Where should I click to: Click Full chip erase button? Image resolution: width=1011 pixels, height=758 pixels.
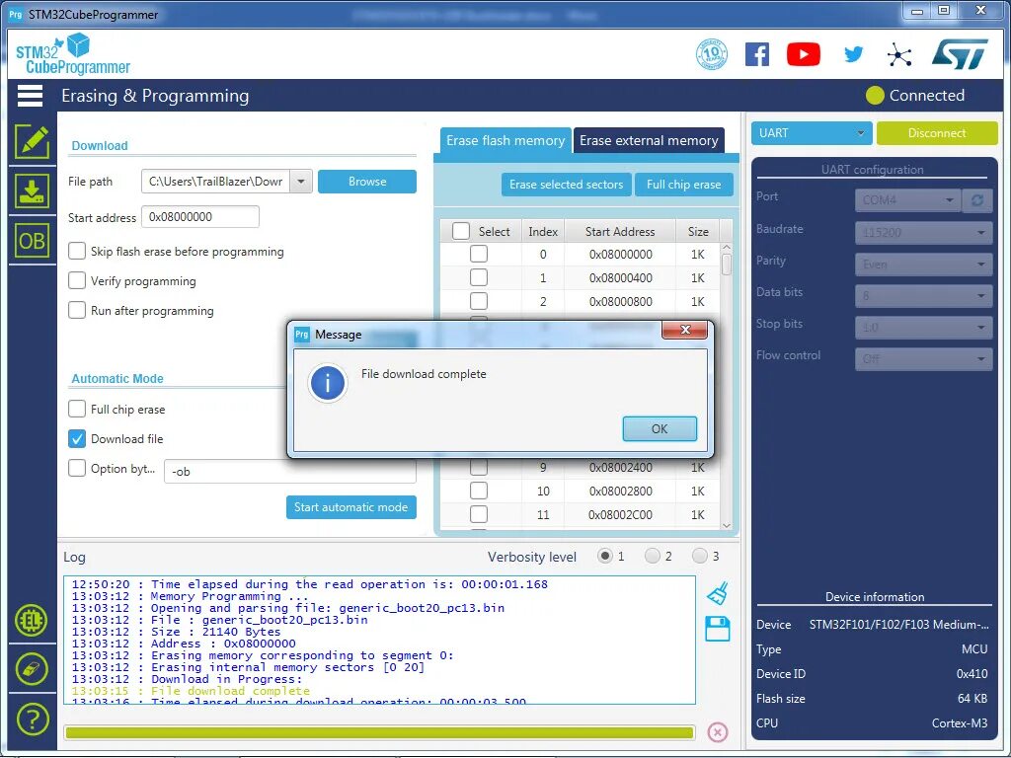pos(683,185)
